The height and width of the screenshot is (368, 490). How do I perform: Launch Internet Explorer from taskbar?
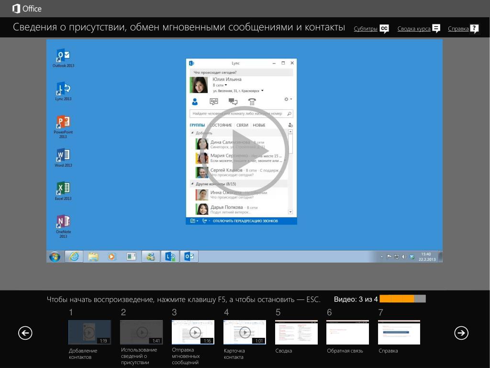pyautogui.click(x=74, y=257)
